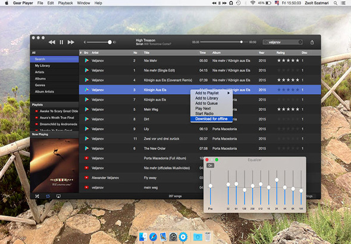
Task: Adjust the Equalizer 2K band slider
Action: pyautogui.click(x=277, y=180)
